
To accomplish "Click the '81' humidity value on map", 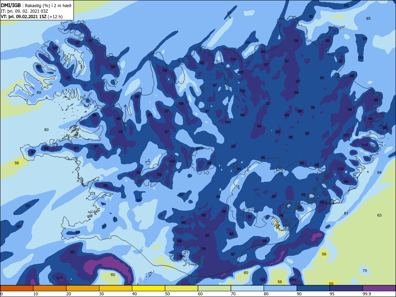I will (346, 213).
